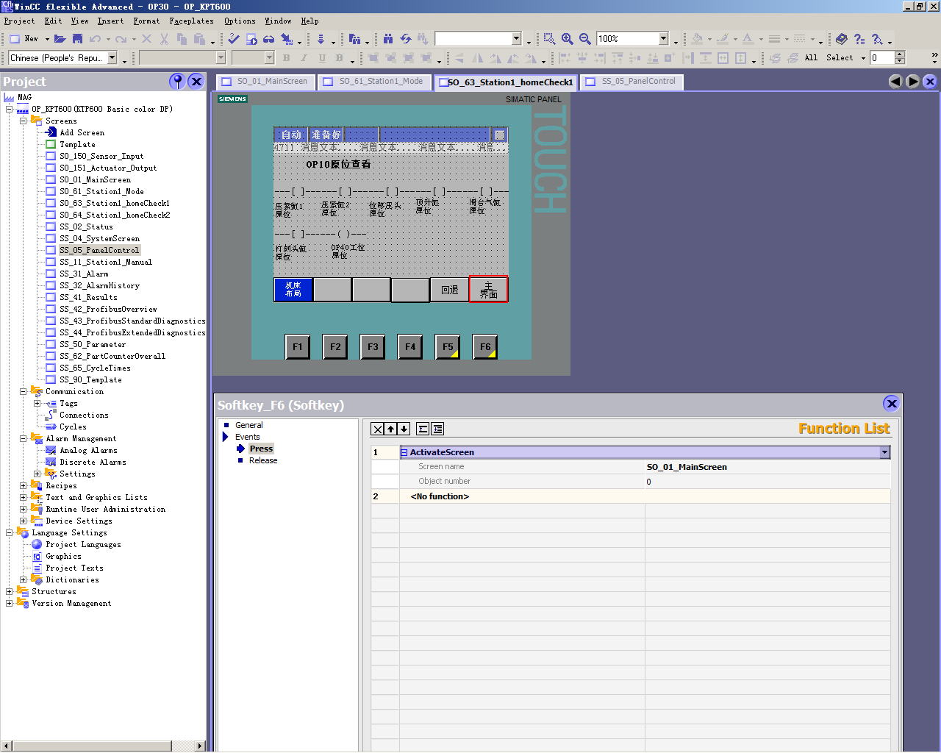This screenshot has height=753, width=941.
Task: Open the help book icon
Action: point(842,39)
